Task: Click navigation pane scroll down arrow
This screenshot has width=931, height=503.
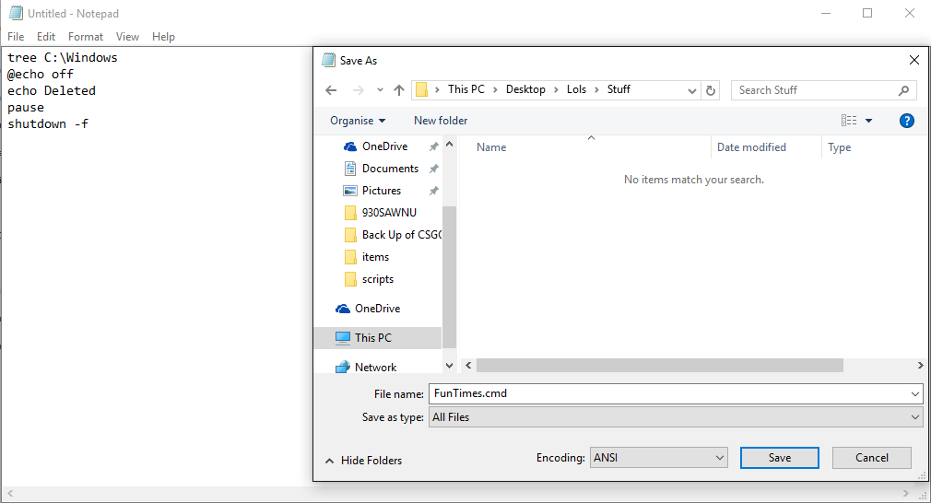Action: click(x=450, y=366)
